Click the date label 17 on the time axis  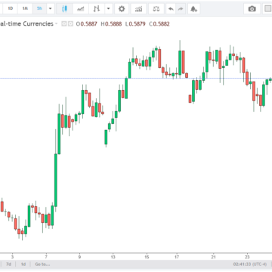click(177, 257)
